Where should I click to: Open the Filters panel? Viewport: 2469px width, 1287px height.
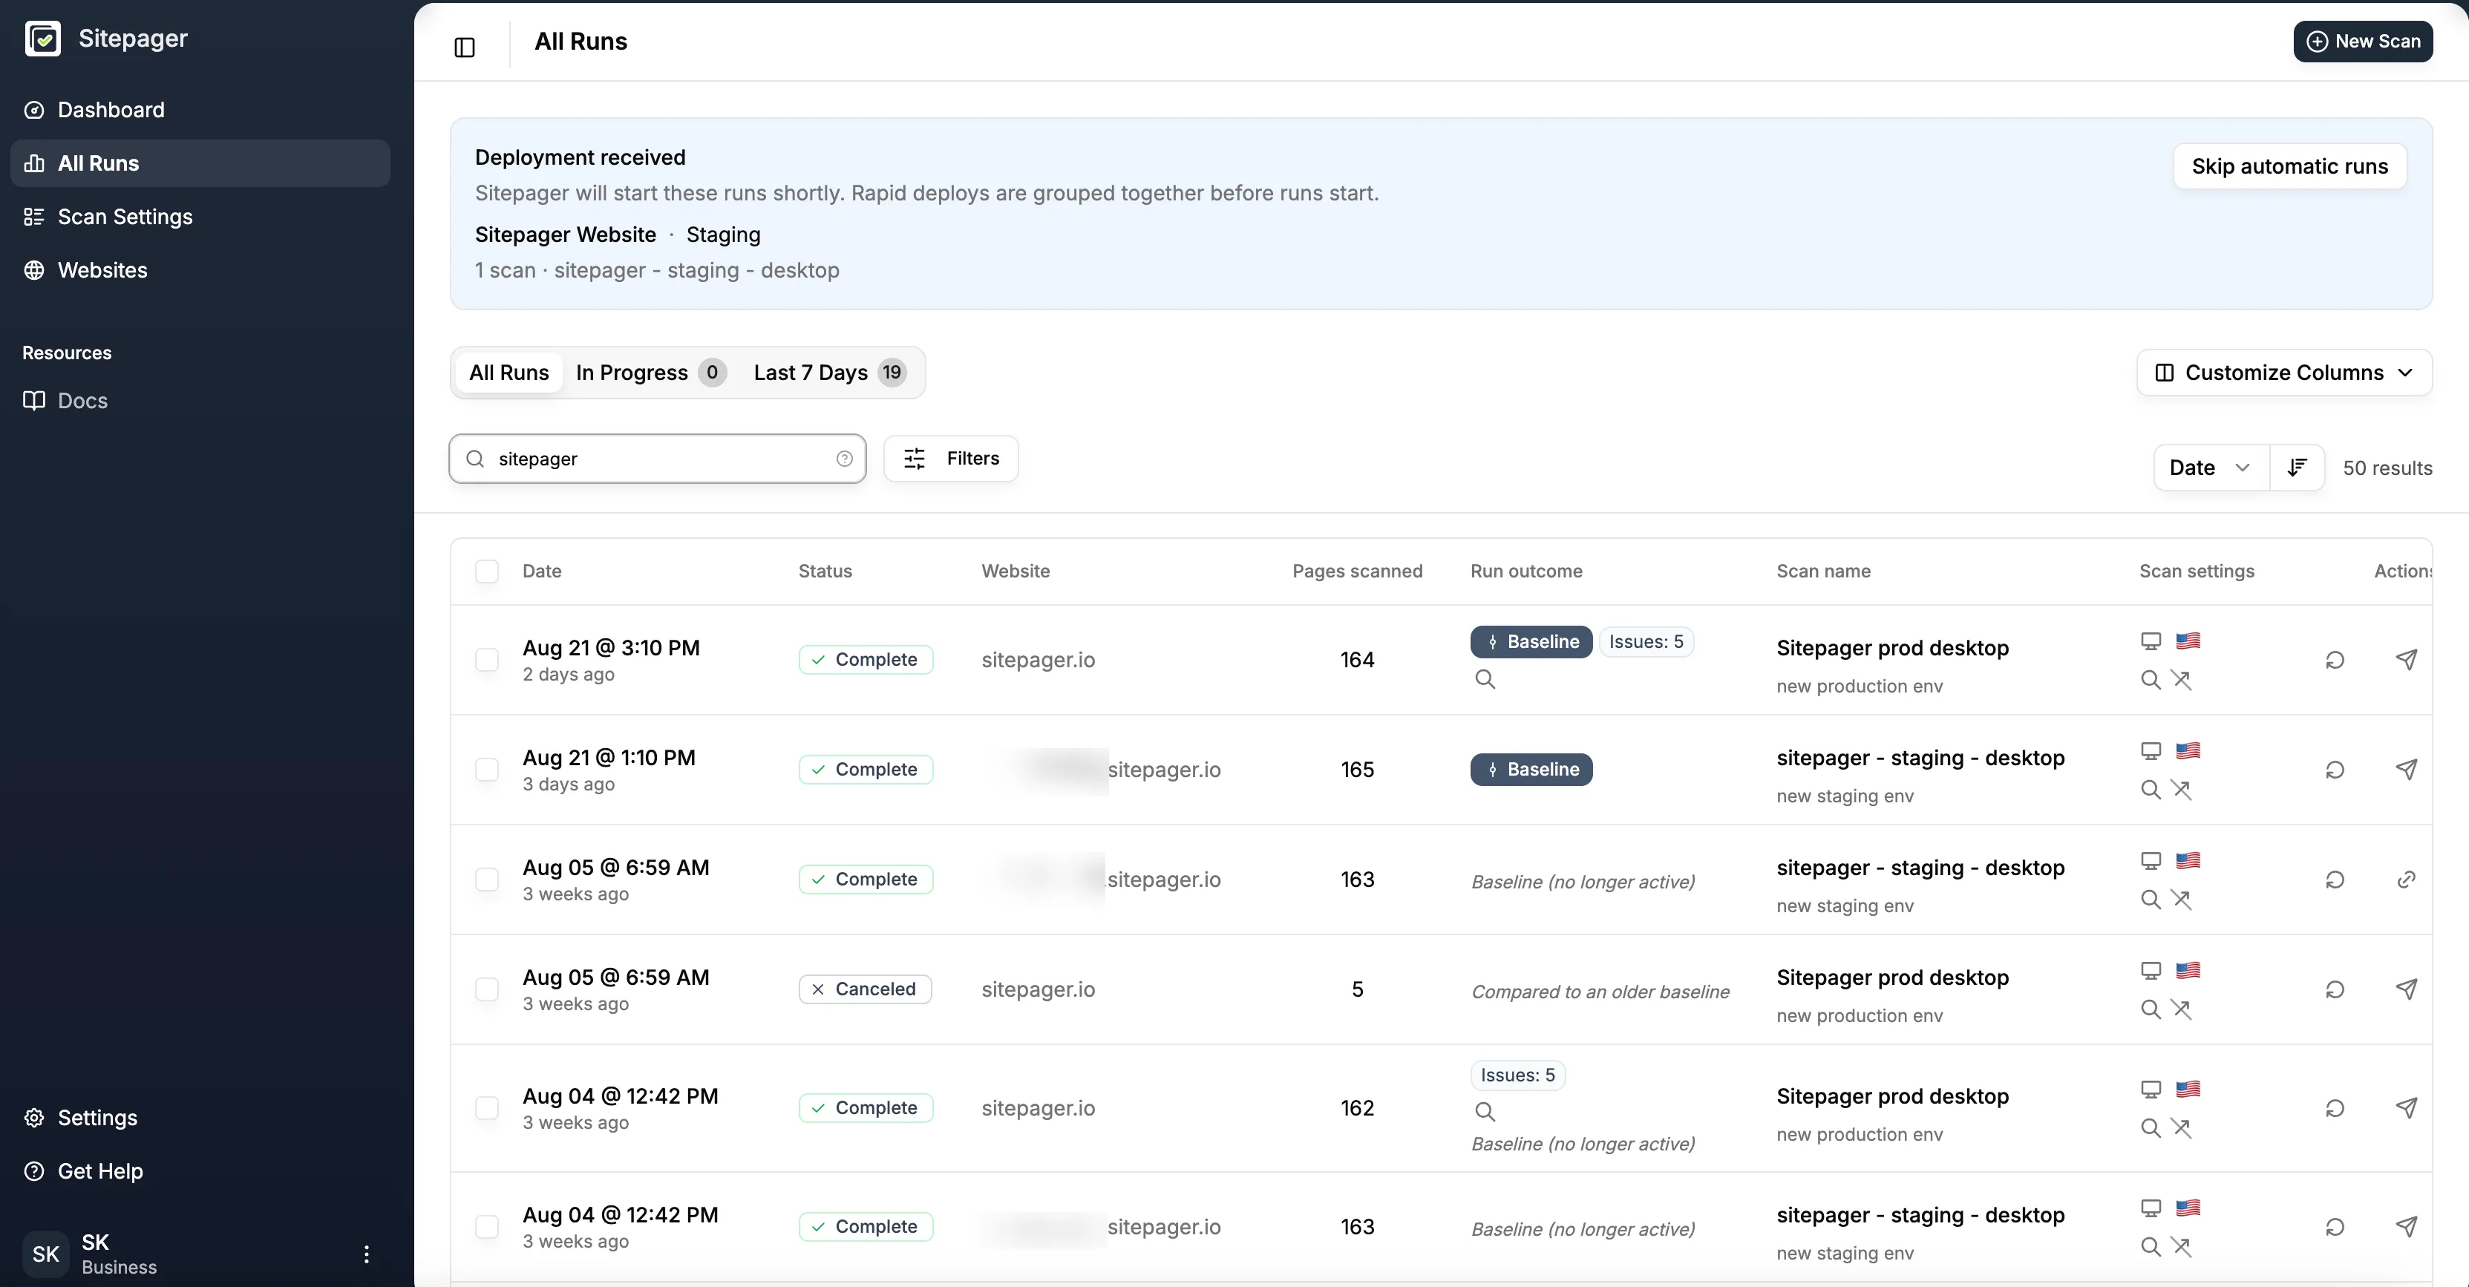pyautogui.click(x=951, y=459)
